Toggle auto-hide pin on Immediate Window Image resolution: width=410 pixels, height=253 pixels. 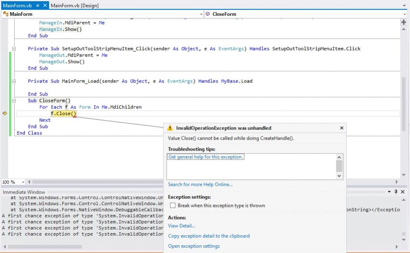396,192
